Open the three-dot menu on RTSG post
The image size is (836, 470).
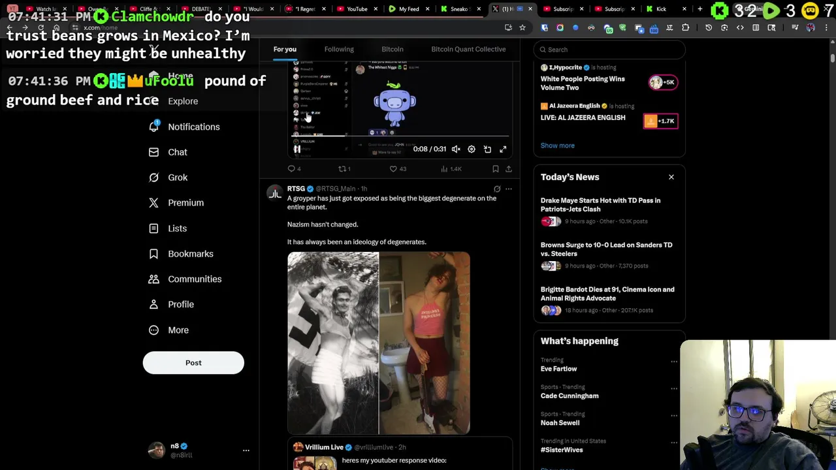(509, 189)
